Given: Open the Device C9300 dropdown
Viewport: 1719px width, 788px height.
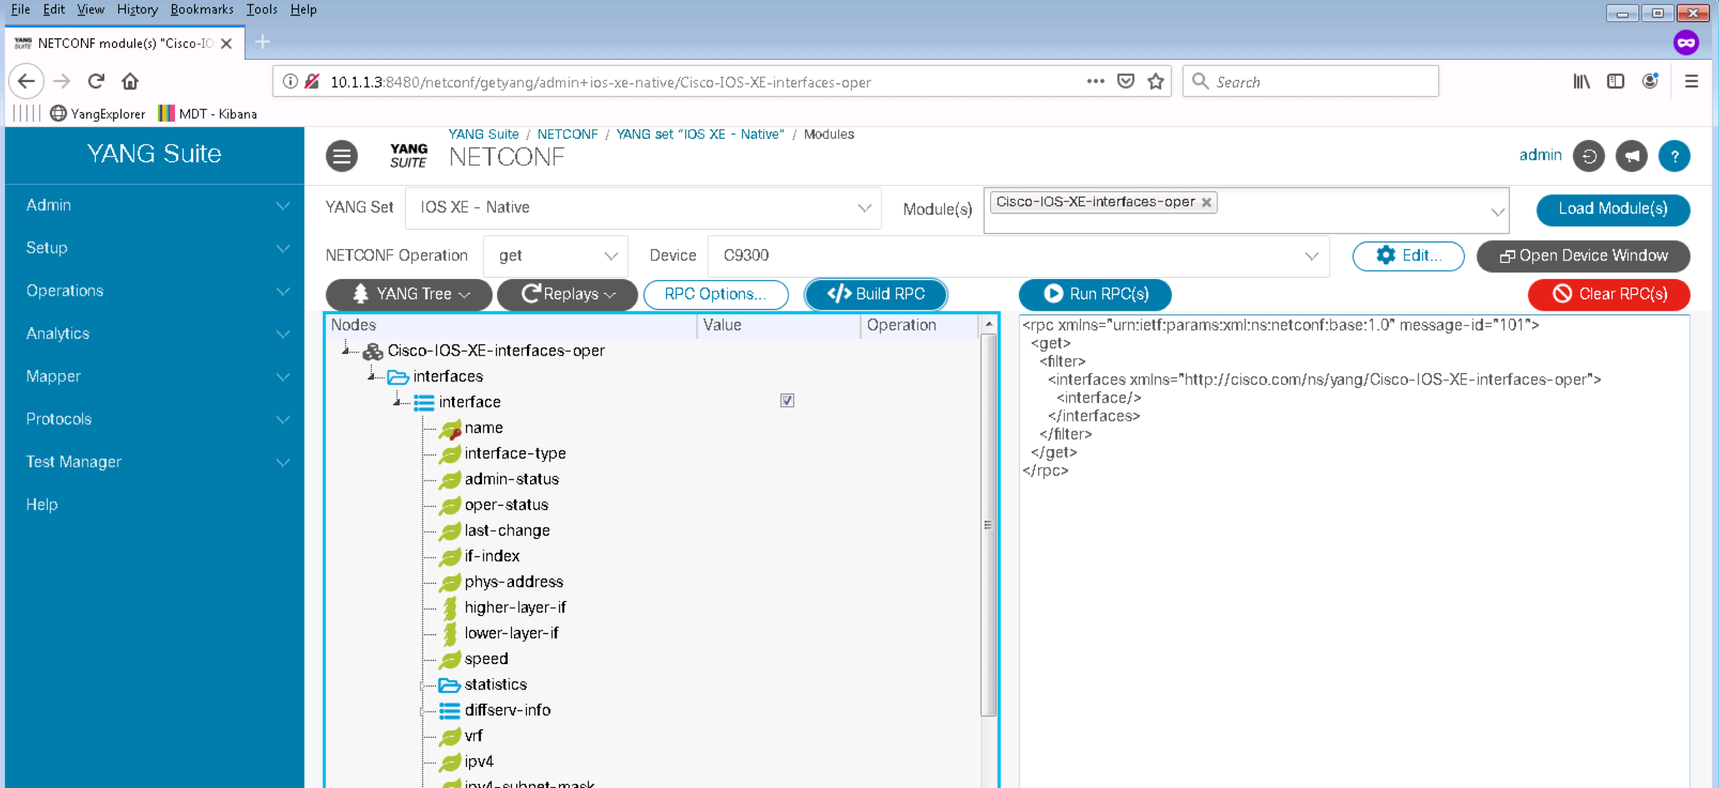Looking at the screenshot, I should pyautogui.click(x=1018, y=256).
